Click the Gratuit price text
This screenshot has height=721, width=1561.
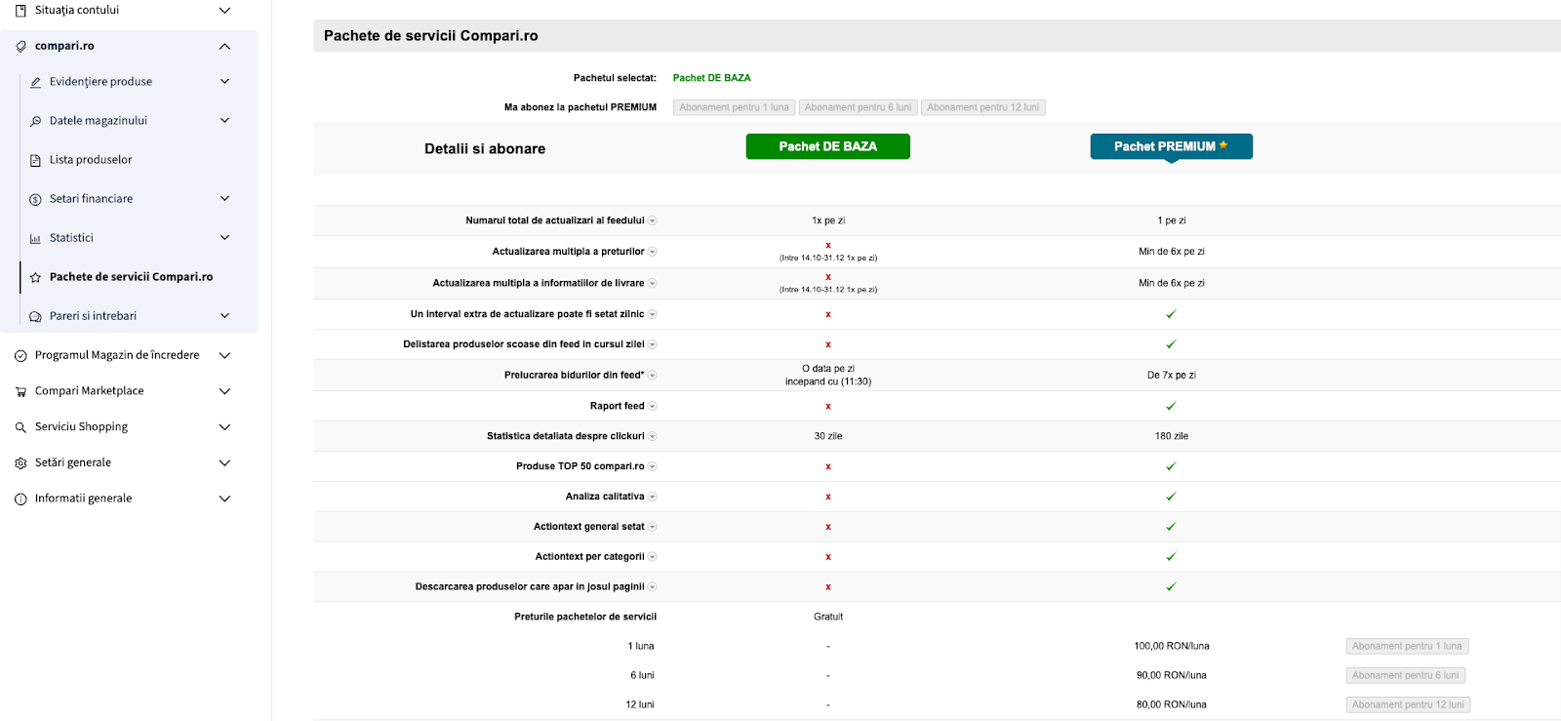tap(827, 617)
